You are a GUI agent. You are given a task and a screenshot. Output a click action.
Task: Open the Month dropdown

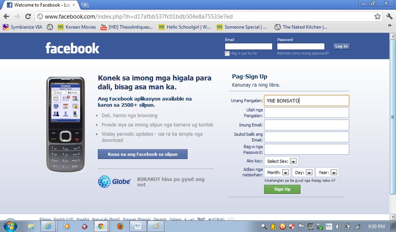(278, 173)
